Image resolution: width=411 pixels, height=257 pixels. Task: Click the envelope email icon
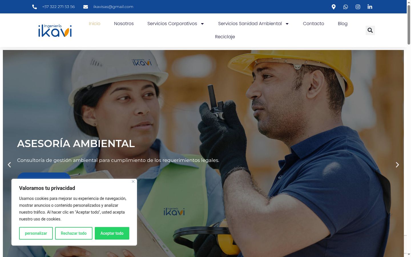86,7
